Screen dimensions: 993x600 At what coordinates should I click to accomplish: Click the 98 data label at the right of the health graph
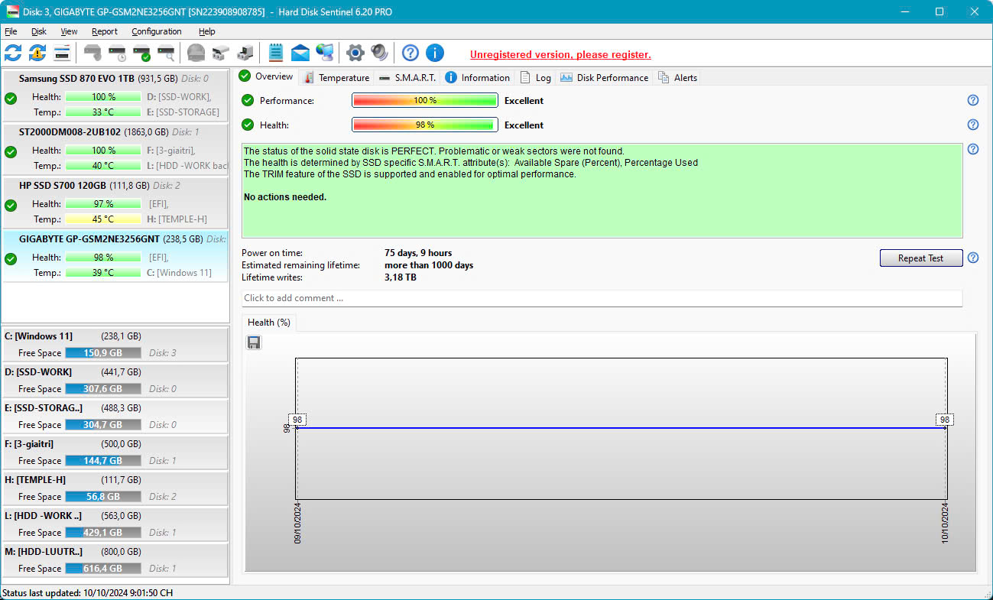[x=945, y=420]
